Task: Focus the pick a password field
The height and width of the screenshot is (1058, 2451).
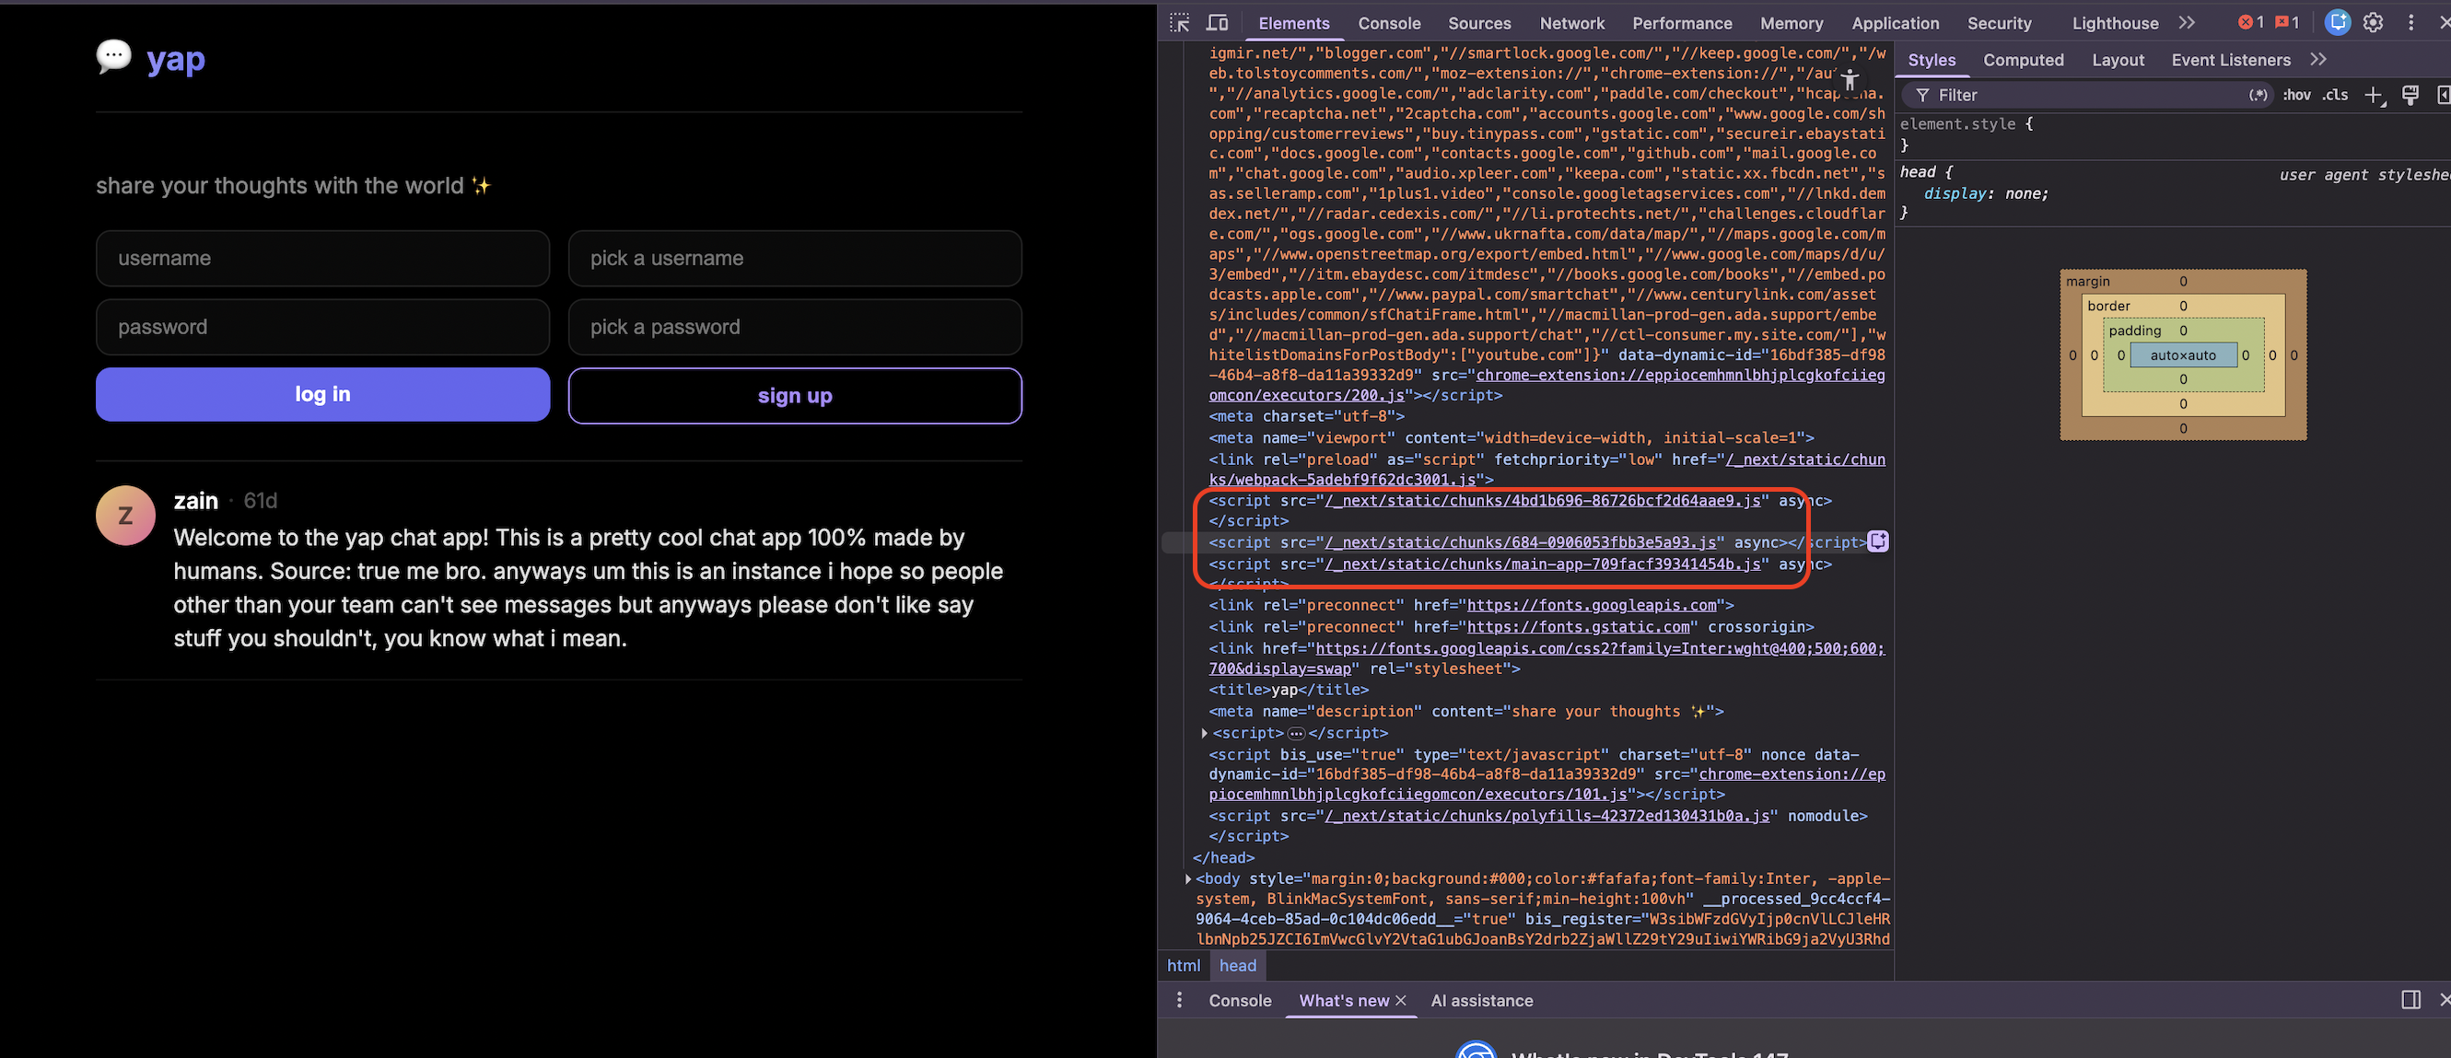Action: click(795, 326)
